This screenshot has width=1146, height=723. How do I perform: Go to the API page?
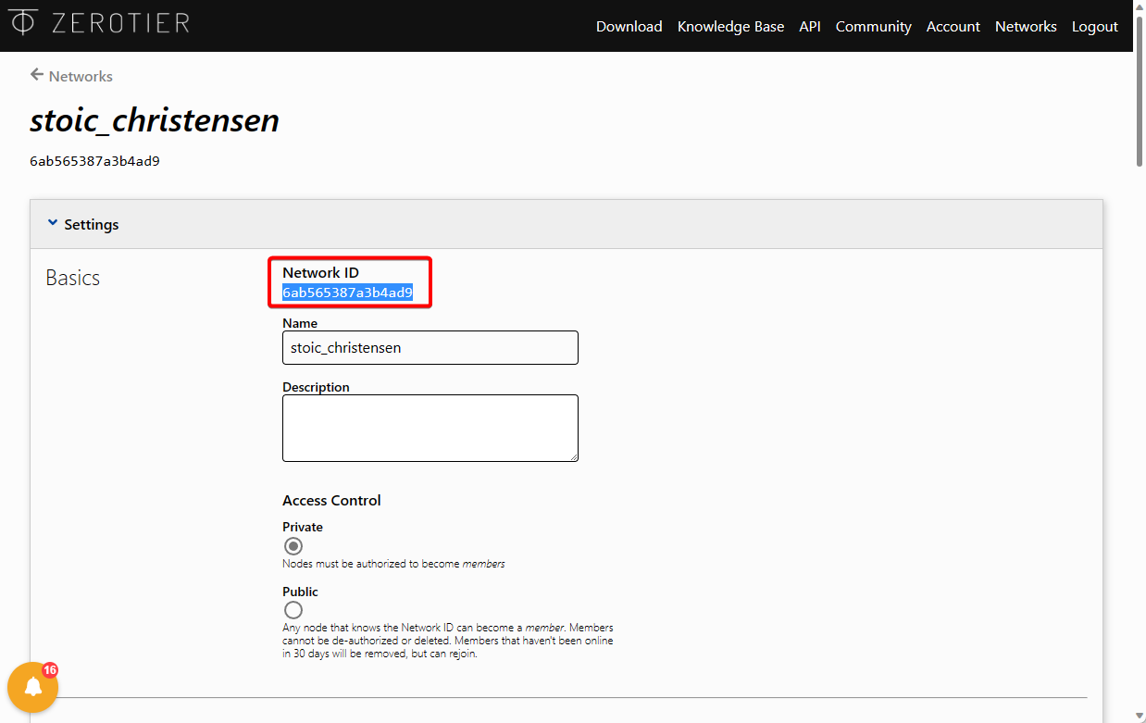point(810,26)
